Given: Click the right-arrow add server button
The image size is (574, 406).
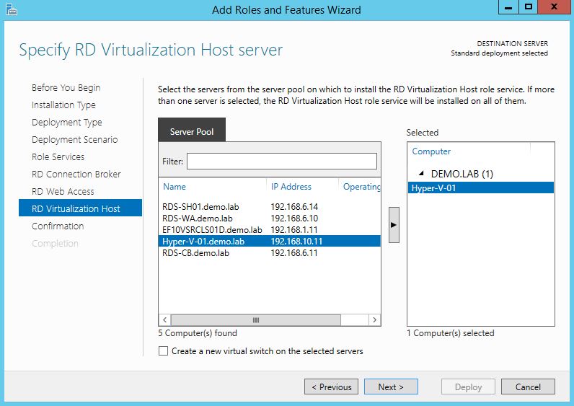Looking at the screenshot, I should [x=393, y=224].
